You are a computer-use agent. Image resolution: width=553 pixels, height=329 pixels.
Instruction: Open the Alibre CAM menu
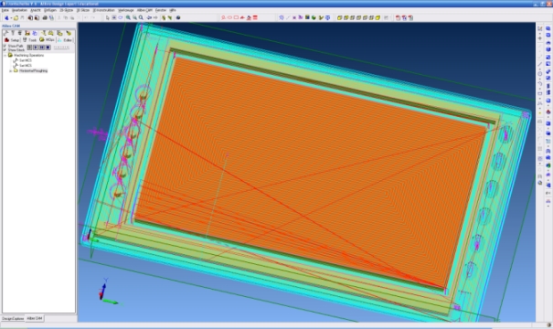point(144,10)
